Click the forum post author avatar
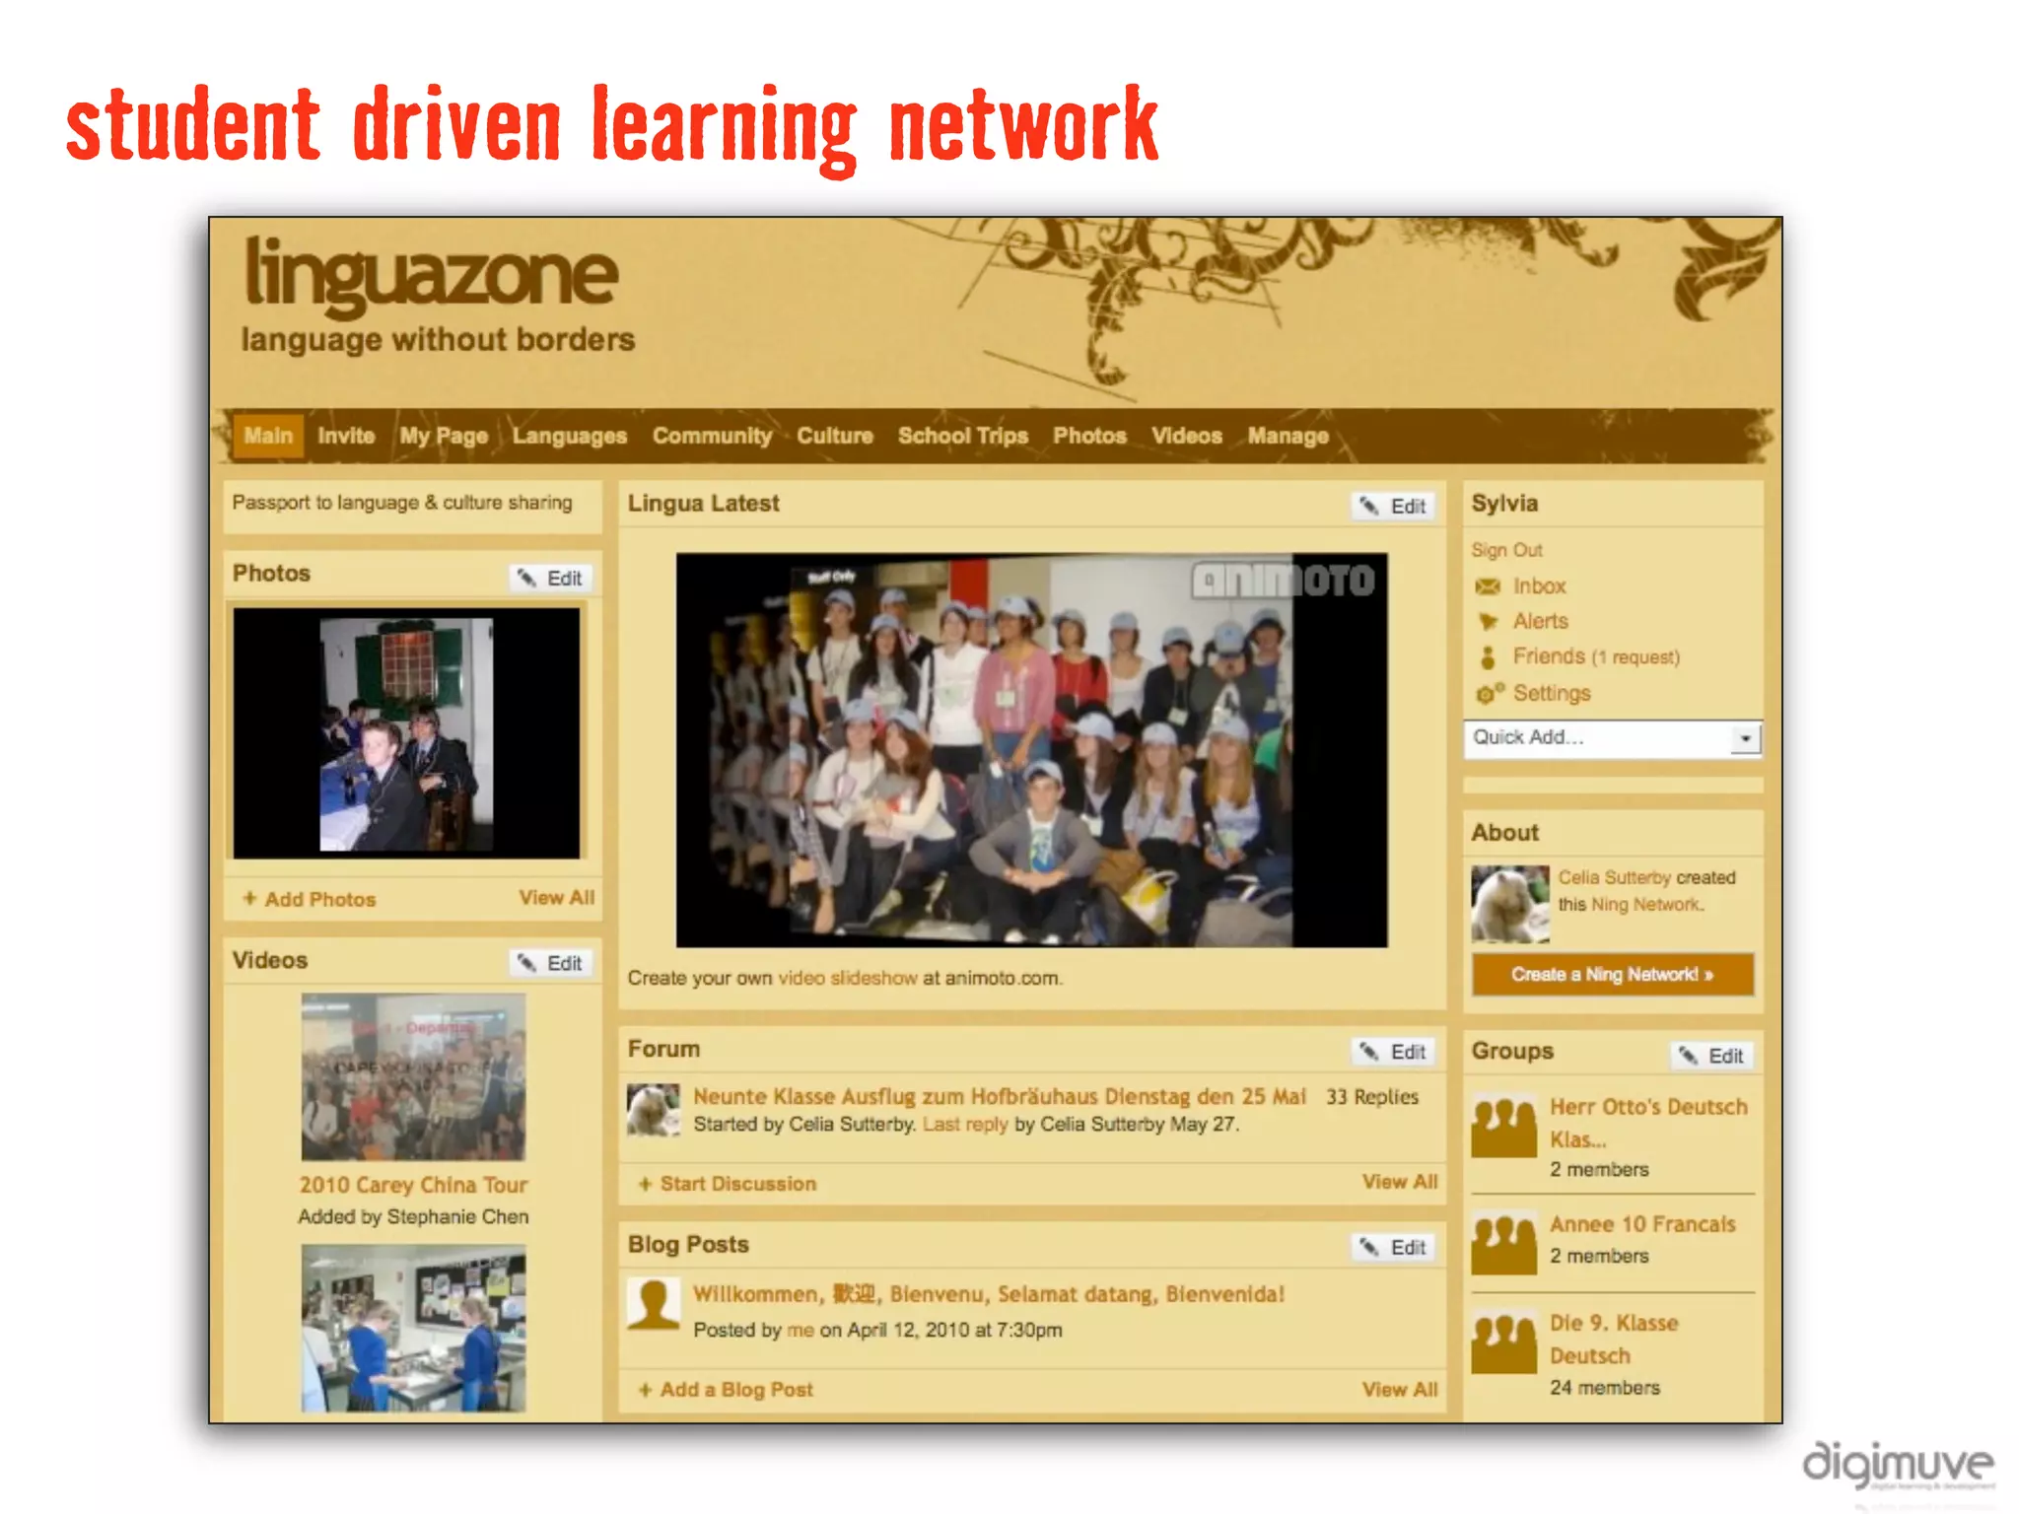The width and height of the screenshot is (2019, 1514). [x=654, y=1110]
